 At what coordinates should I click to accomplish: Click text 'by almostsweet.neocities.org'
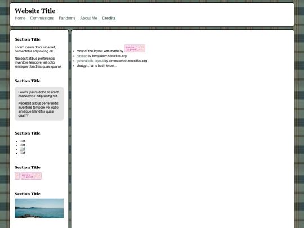(x=126, y=61)
